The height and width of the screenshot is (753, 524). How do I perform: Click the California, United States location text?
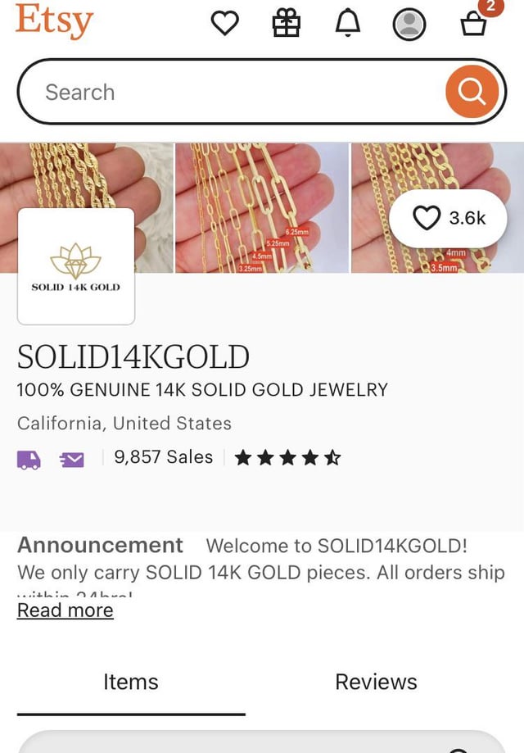coord(124,423)
